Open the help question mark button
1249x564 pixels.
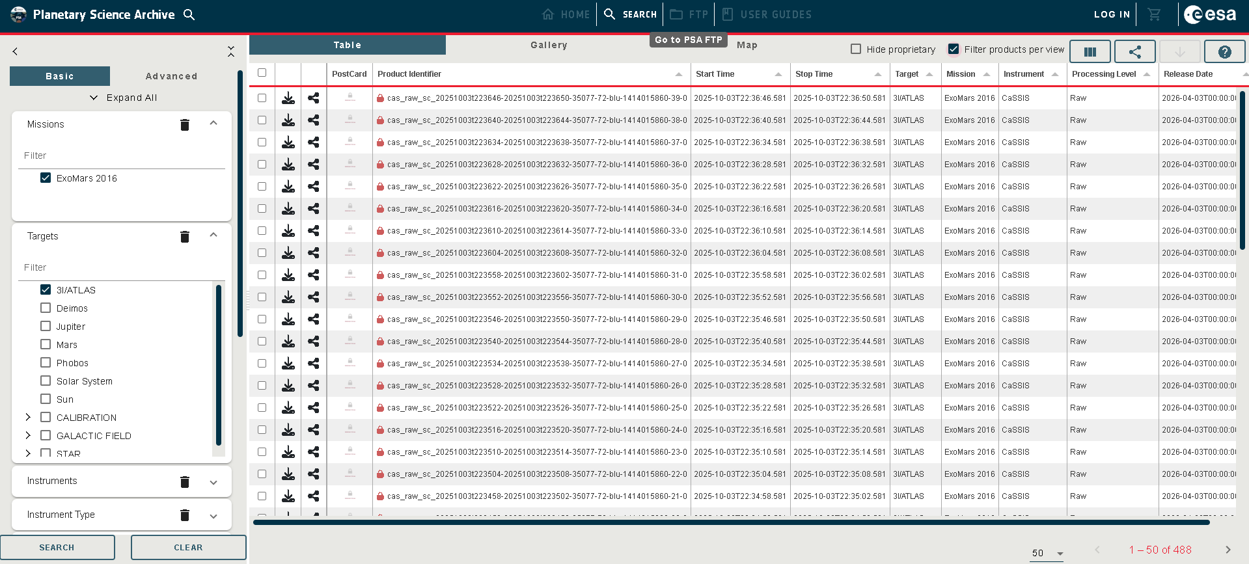(x=1225, y=51)
